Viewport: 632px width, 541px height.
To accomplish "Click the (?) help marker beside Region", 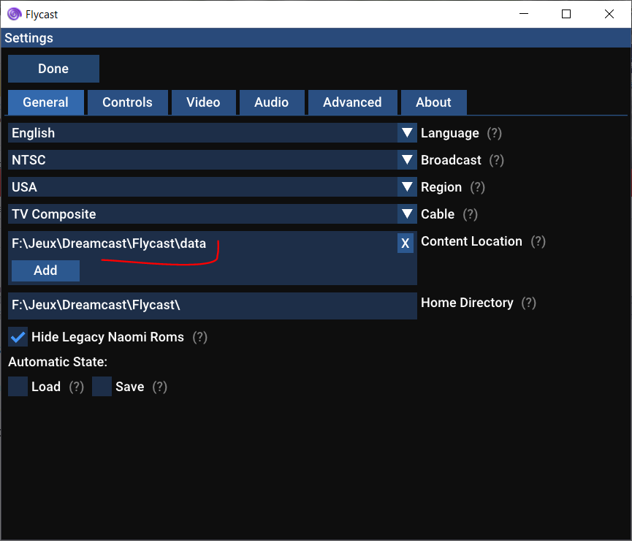I will (477, 187).
